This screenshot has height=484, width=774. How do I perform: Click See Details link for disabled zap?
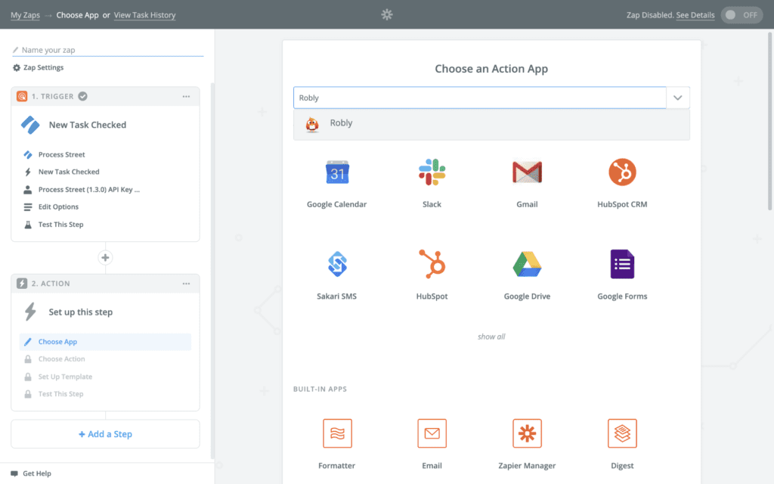(x=695, y=15)
